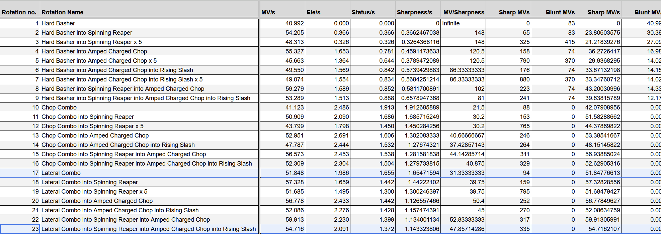Click the 'Lateral Combo' rotation name cell
This screenshot has width=661, height=234.
[x=149, y=173]
